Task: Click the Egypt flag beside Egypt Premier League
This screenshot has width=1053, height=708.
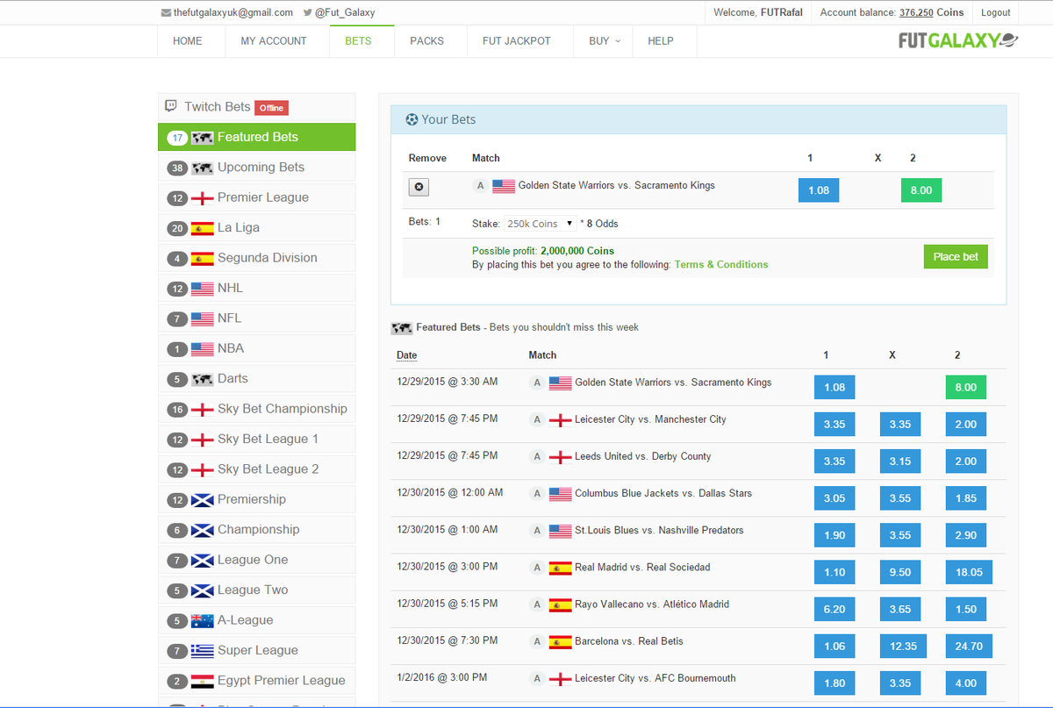Action: [x=203, y=681]
